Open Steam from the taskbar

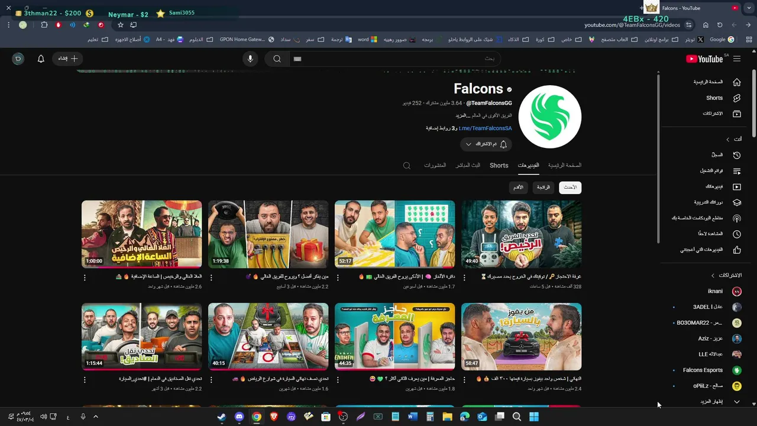tap(221, 417)
